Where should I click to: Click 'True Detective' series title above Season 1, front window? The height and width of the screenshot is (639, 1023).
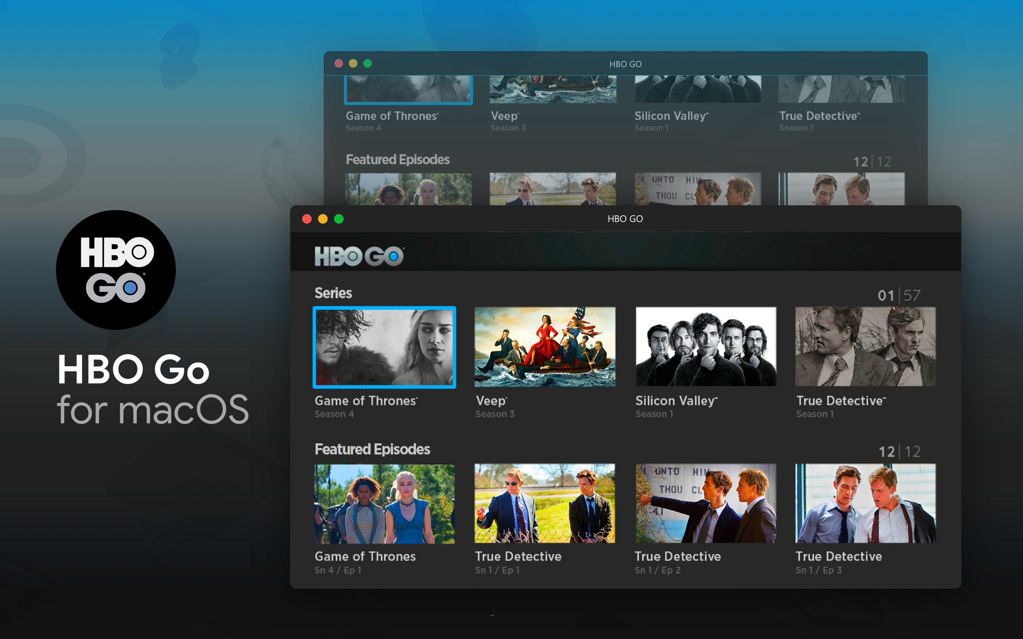[841, 401]
